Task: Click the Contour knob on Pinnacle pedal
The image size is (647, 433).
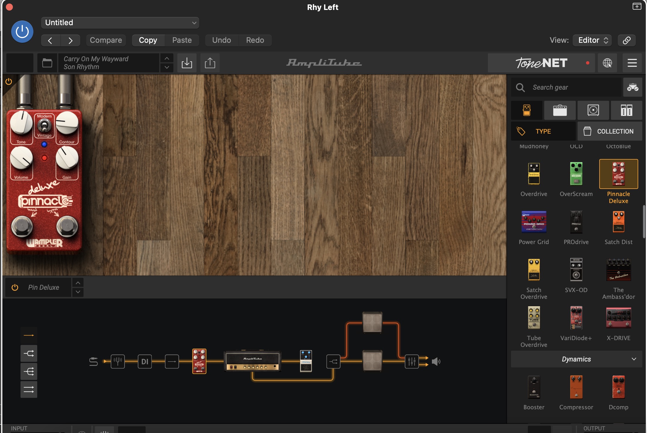Action: point(67,123)
